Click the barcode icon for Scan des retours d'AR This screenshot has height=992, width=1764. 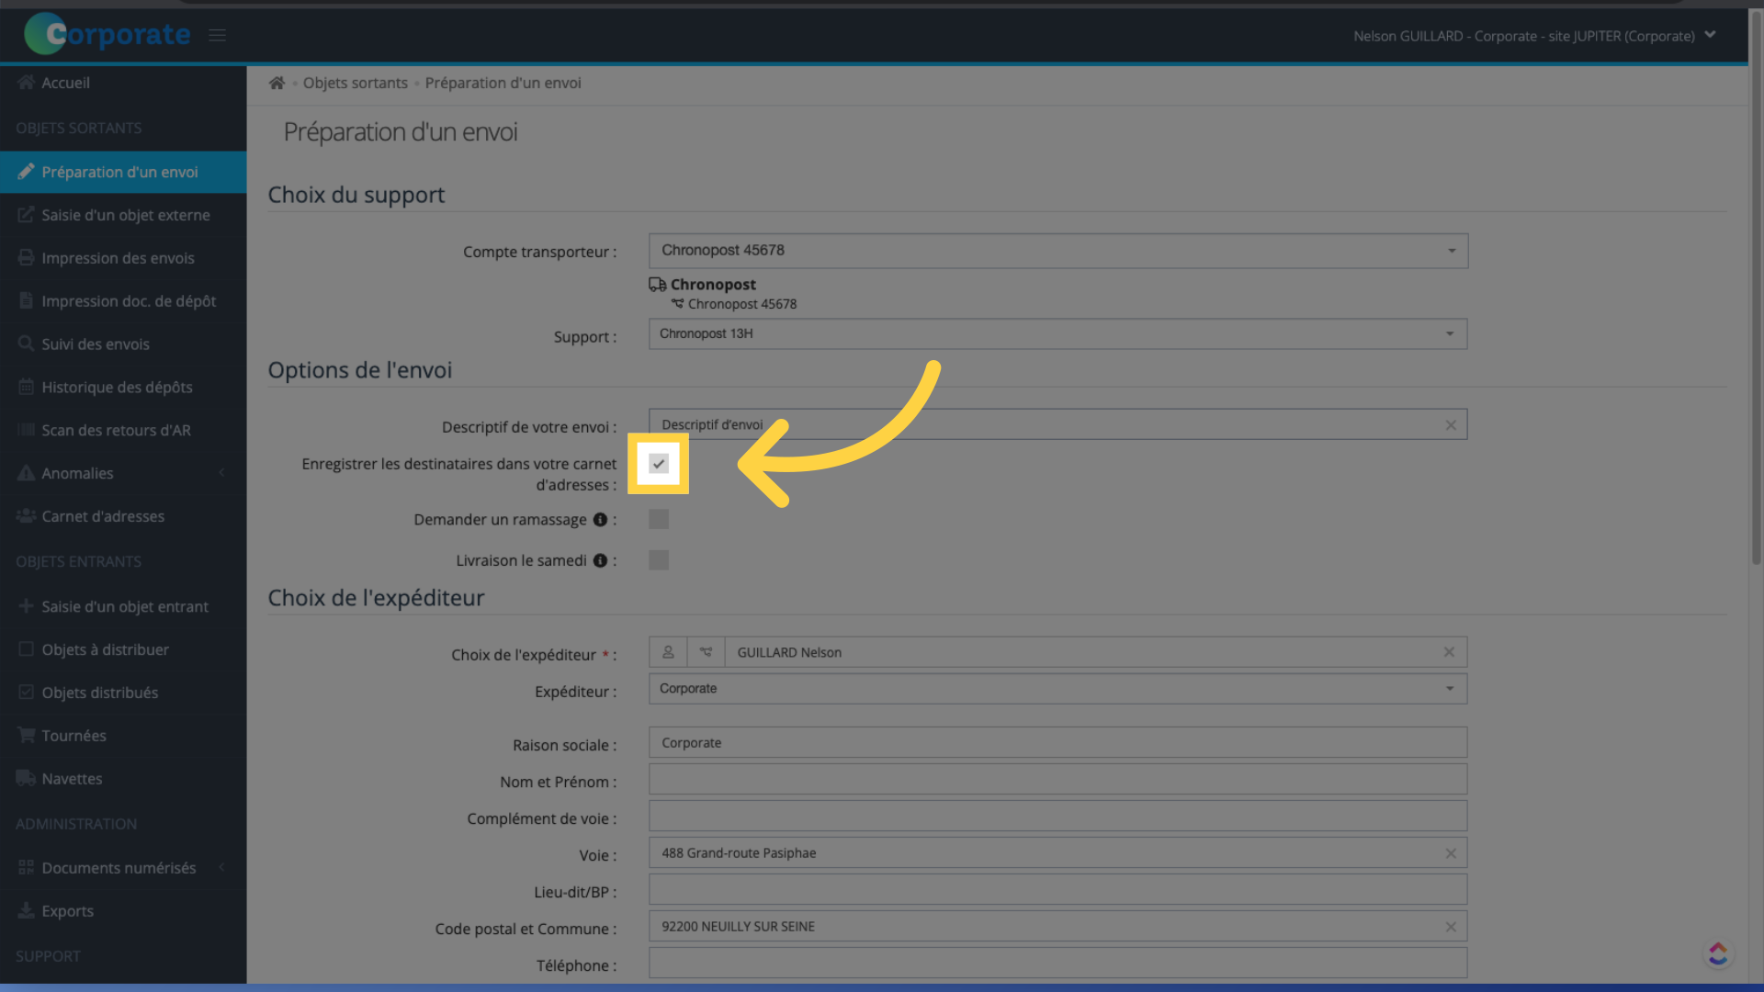[x=27, y=430]
